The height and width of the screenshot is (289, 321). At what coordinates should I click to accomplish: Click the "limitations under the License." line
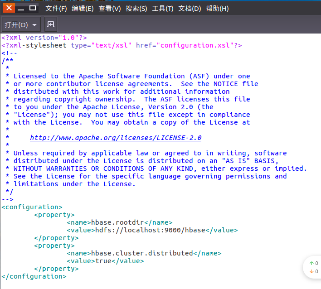tap(70, 184)
